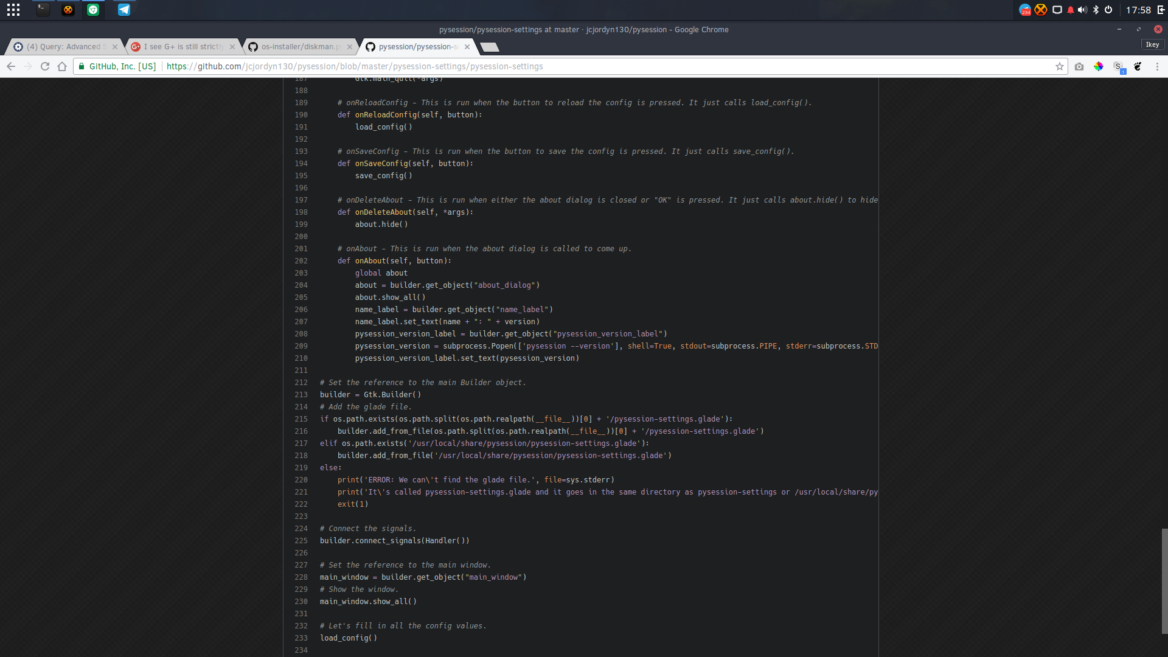Click the 'global about' code line
Image resolution: width=1168 pixels, height=657 pixels.
[381, 273]
